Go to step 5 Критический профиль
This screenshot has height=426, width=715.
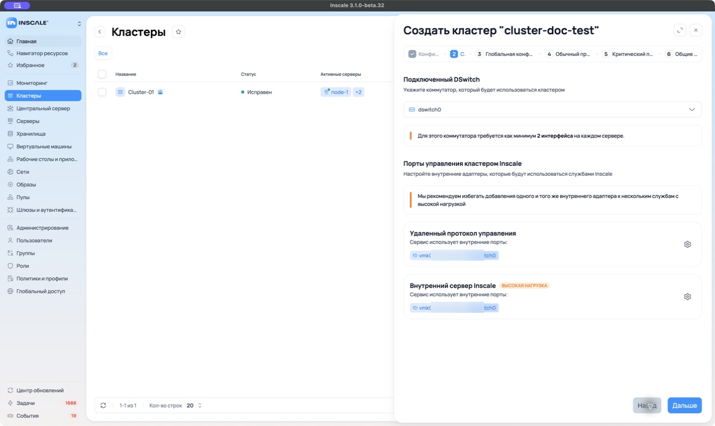click(628, 54)
